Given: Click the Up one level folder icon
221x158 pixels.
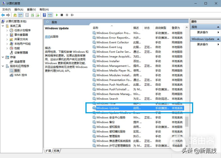Looking at the screenshot, I should [x=15, y=15].
